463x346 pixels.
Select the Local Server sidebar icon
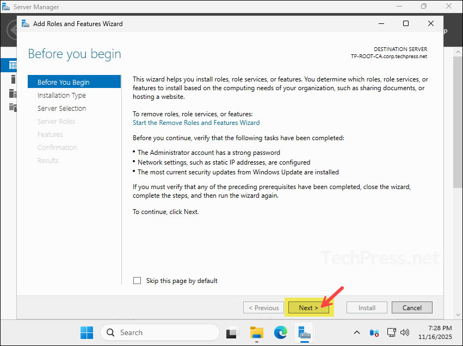(8, 79)
